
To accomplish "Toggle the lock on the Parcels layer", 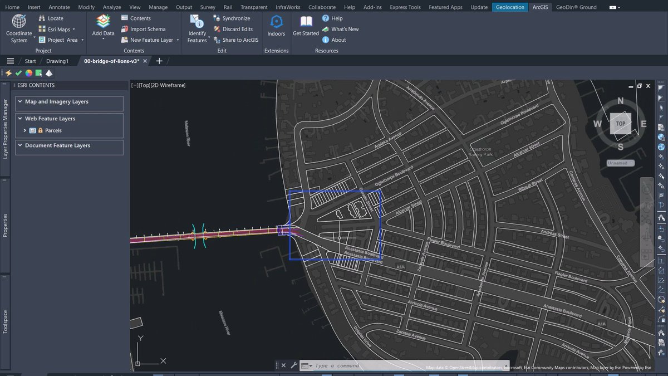I will point(41,130).
